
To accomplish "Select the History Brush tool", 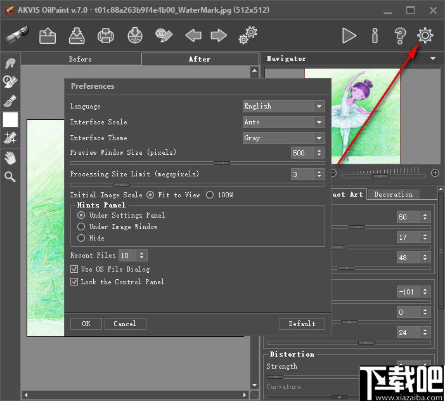I will point(10,82).
